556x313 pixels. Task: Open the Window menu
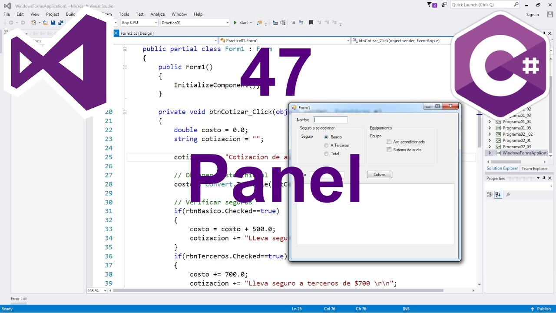pos(179,14)
